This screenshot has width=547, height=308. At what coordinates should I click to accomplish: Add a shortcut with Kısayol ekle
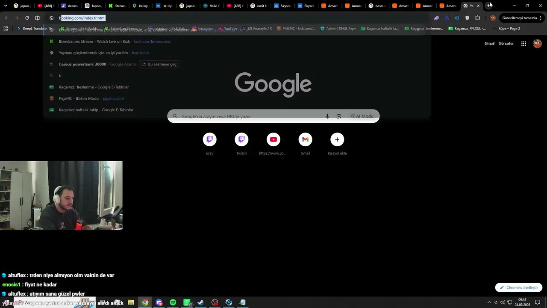pyautogui.click(x=337, y=139)
